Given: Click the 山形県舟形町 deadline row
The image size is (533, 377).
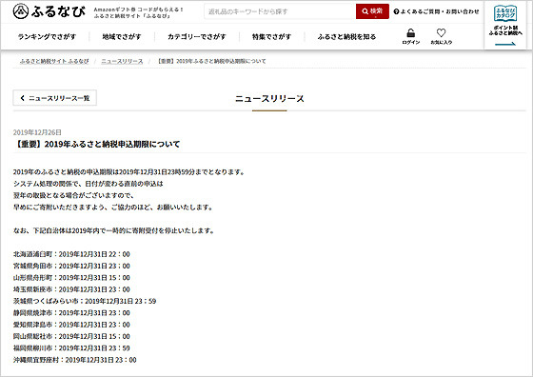Looking at the screenshot, I should pyautogui.click(x=71, y=278).
